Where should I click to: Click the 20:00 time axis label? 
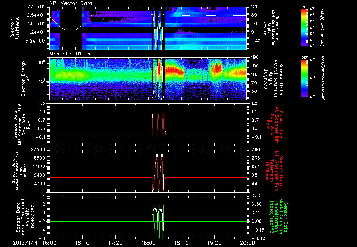point(247,243)
